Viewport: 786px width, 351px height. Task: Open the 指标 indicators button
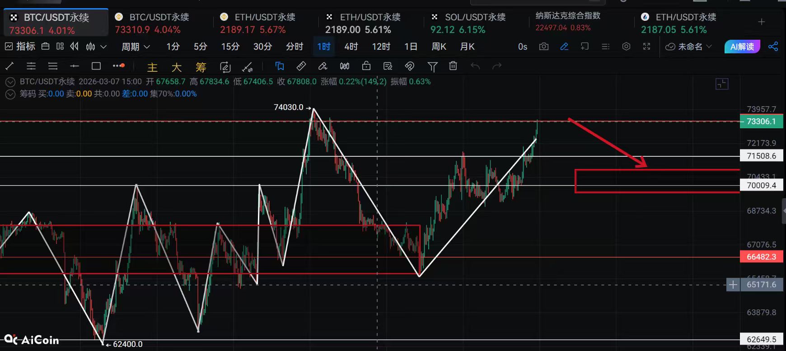20,47
